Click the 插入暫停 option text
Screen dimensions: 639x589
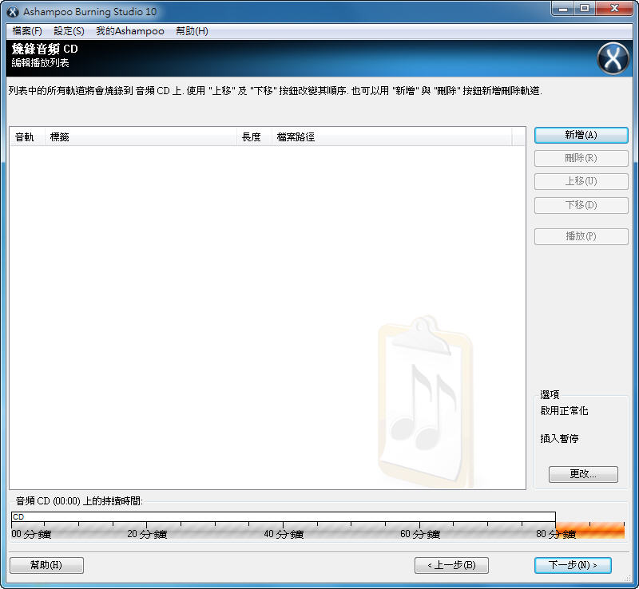[559, 439]
